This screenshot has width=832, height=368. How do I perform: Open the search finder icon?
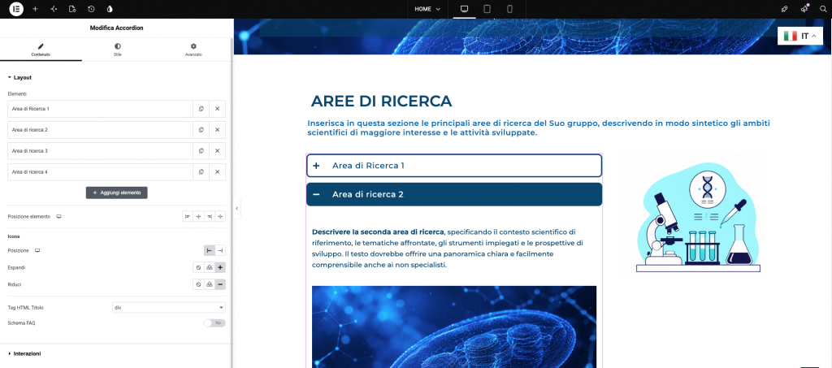coord(824,9)
